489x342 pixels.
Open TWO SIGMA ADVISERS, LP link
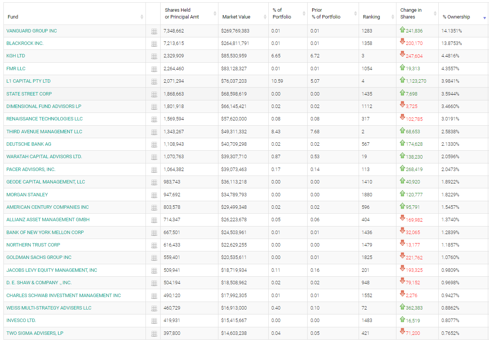point(35,333)
